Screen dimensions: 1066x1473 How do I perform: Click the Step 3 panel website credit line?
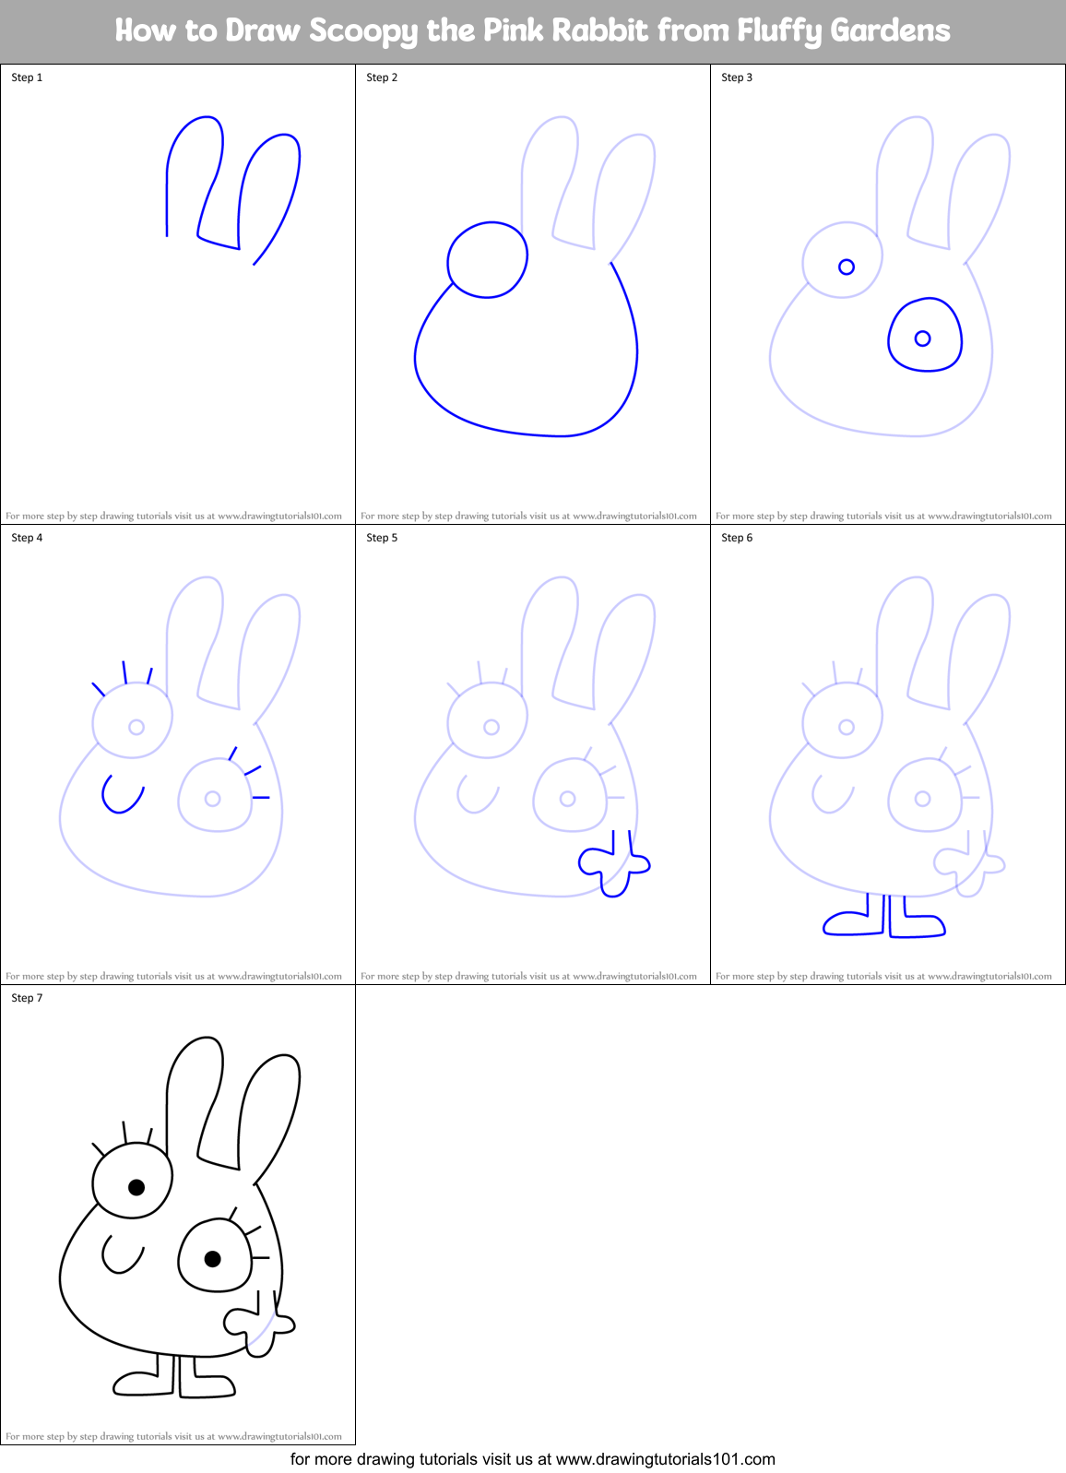pos(883,517)
